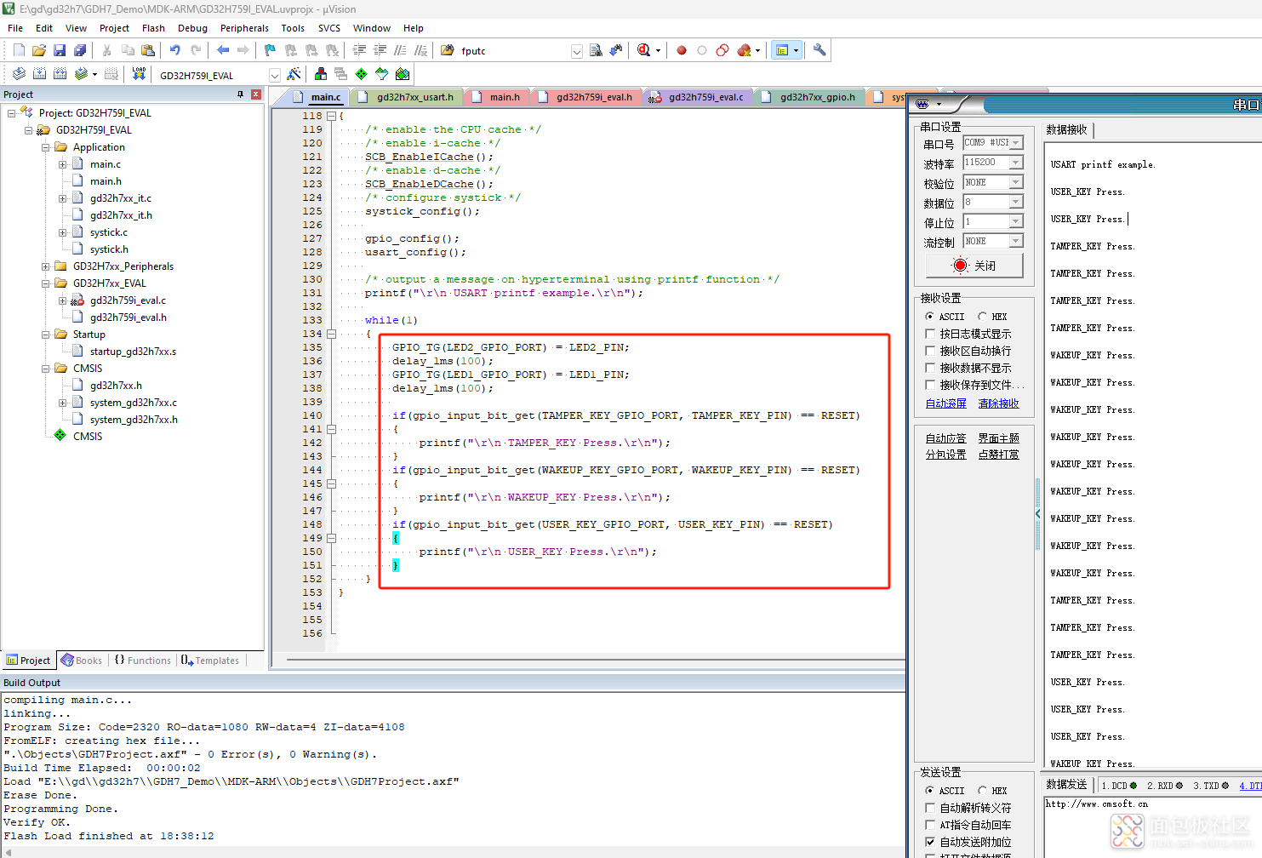
Task: Enable 按日志模式显示 checkbox
Action: click(930, 334)
